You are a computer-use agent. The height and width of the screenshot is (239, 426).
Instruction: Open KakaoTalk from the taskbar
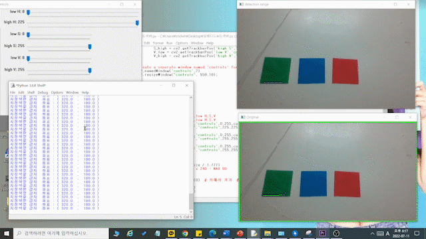[171, 233]
